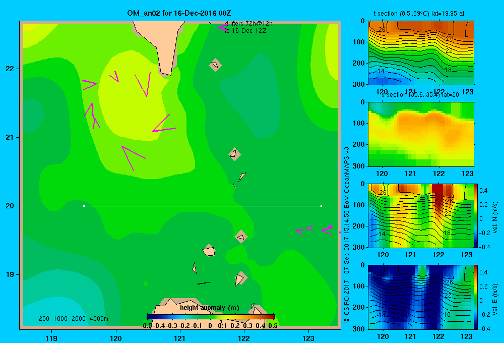
Task: Click latitude label 19 on main map
Action: click(10, 274)
